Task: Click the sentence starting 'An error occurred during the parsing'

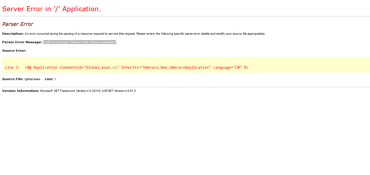Action: tap(145, 34)
